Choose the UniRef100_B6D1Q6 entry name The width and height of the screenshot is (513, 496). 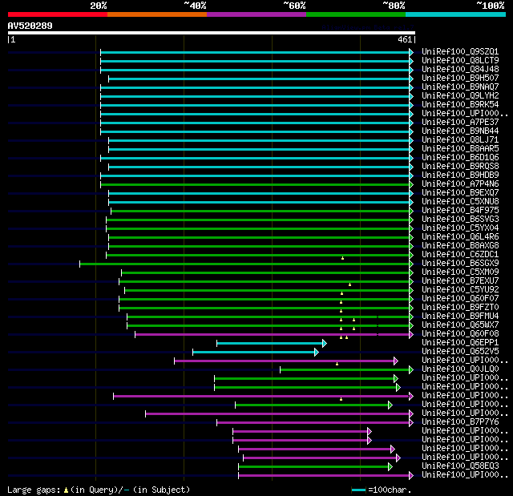point(460,158)
